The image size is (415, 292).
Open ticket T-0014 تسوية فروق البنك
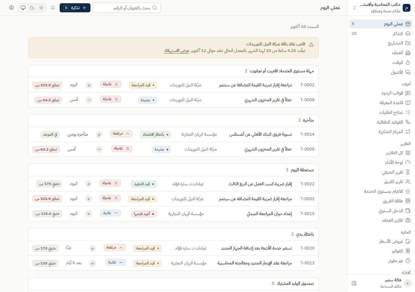coord(173,134)
